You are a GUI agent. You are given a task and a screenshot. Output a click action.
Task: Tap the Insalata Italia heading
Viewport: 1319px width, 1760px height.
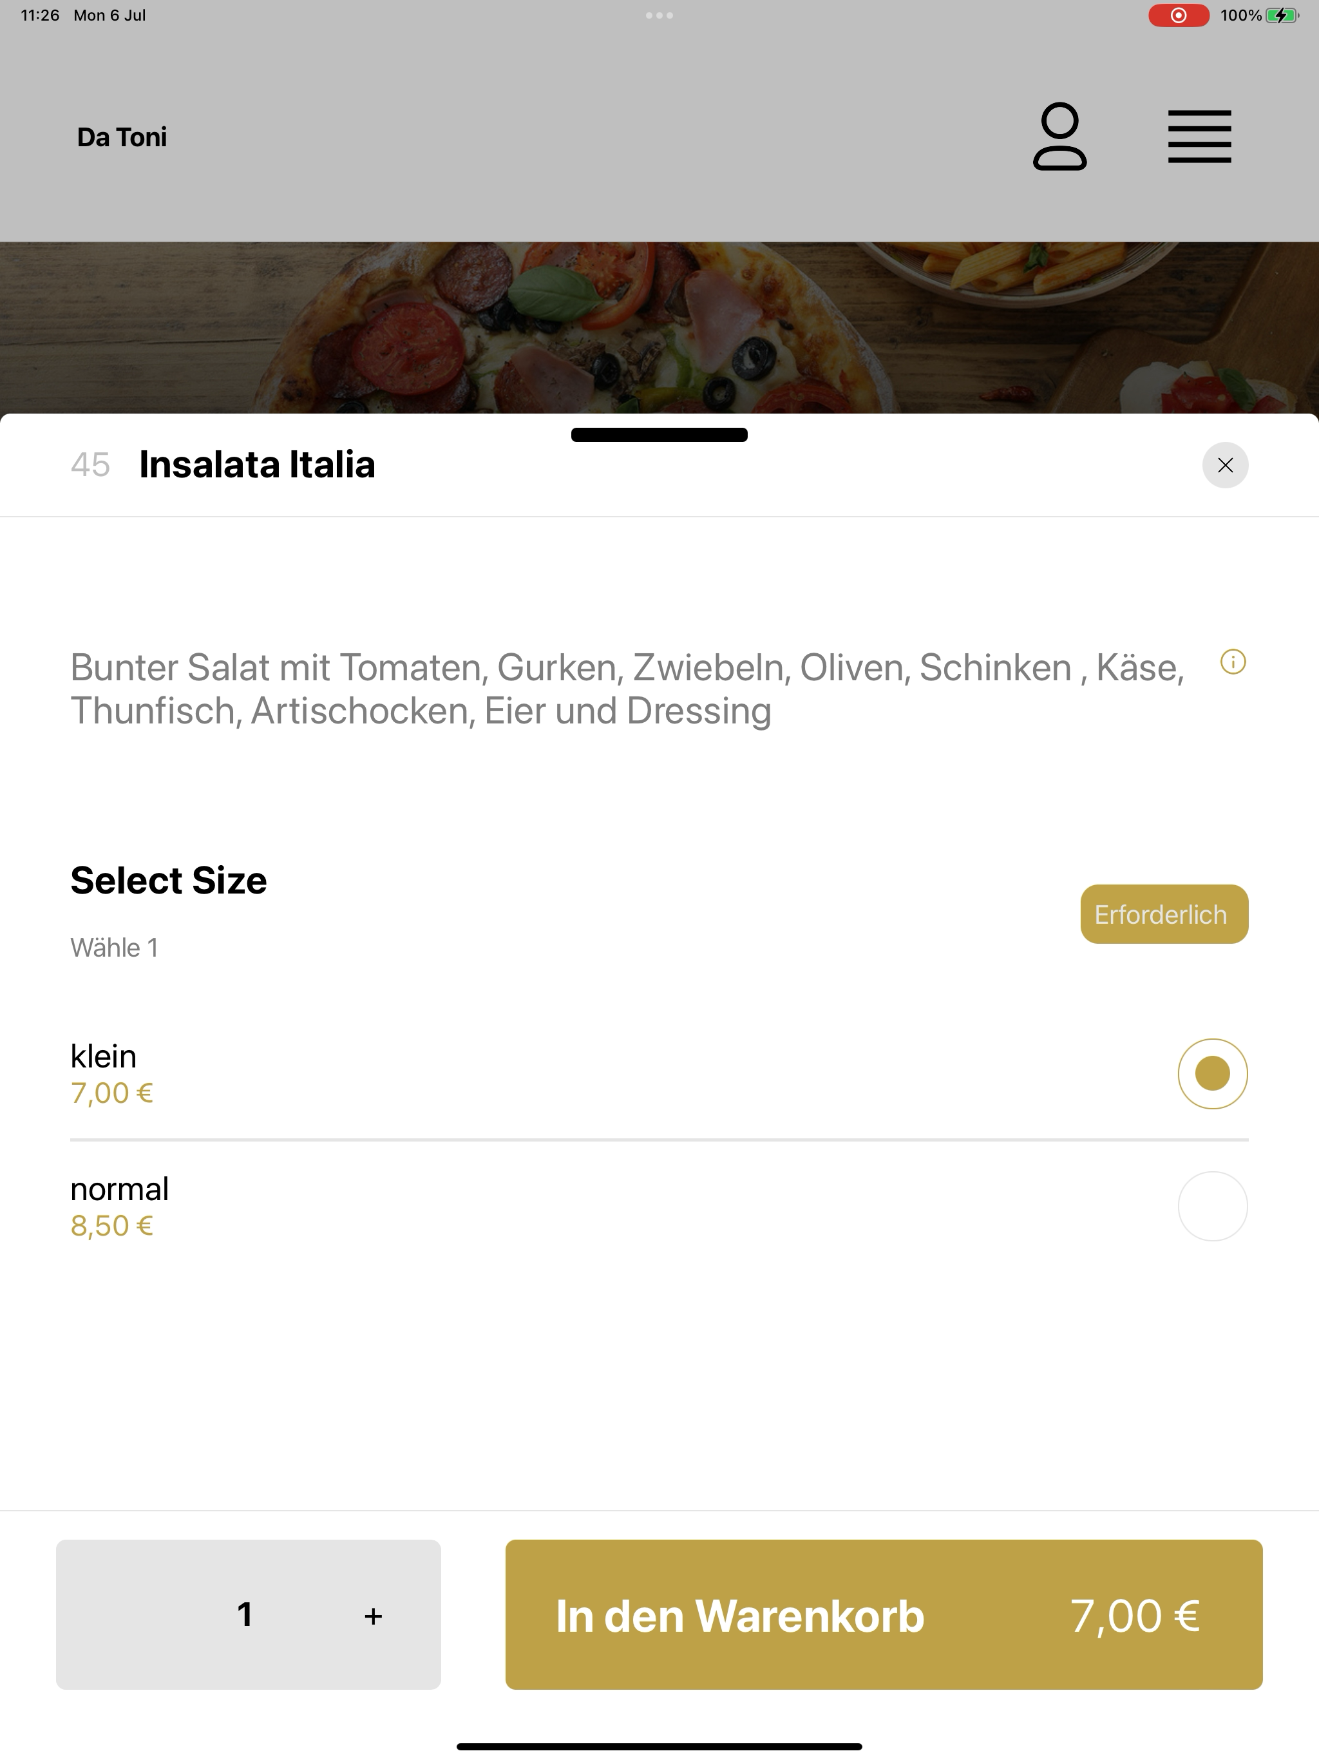(257, 464)
